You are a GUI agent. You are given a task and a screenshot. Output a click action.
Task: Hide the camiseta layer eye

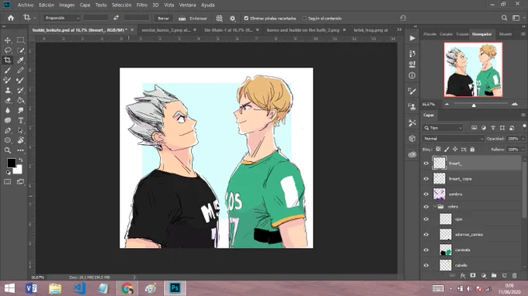426,250
